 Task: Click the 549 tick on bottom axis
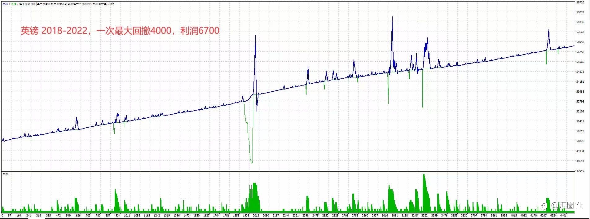(68, 216)
